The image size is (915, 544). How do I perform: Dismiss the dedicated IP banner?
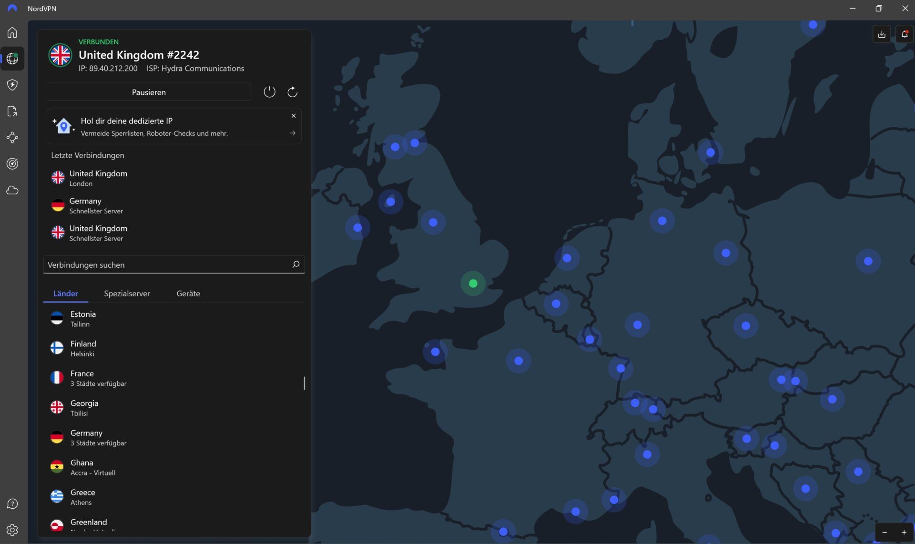[294, 116]
